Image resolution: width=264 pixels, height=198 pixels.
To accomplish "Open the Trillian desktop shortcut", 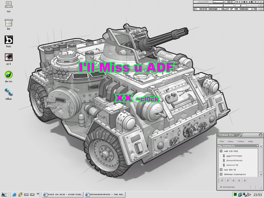I will click(x=9, y=92).
